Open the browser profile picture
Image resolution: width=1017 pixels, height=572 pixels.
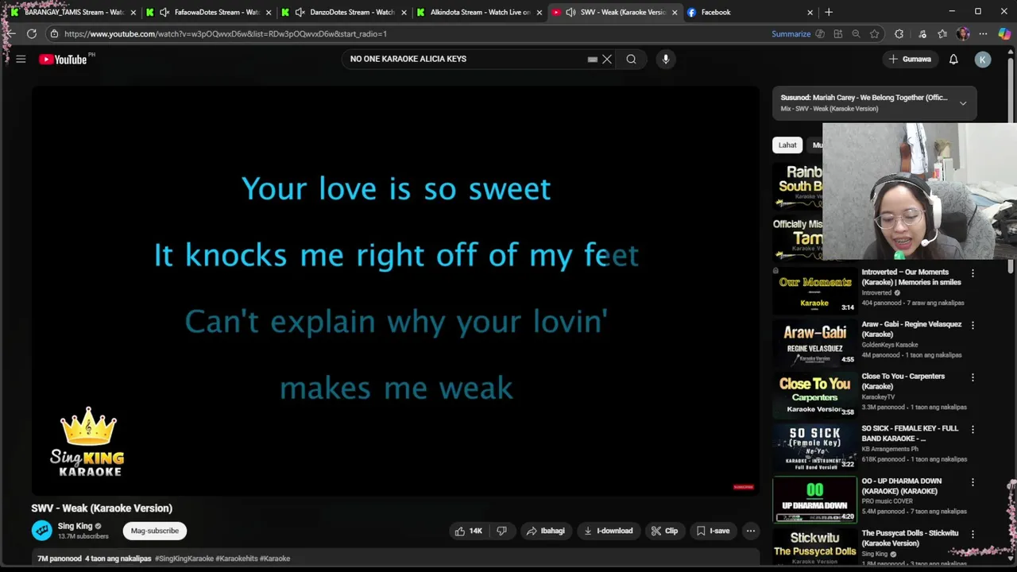tap(963, 34)
